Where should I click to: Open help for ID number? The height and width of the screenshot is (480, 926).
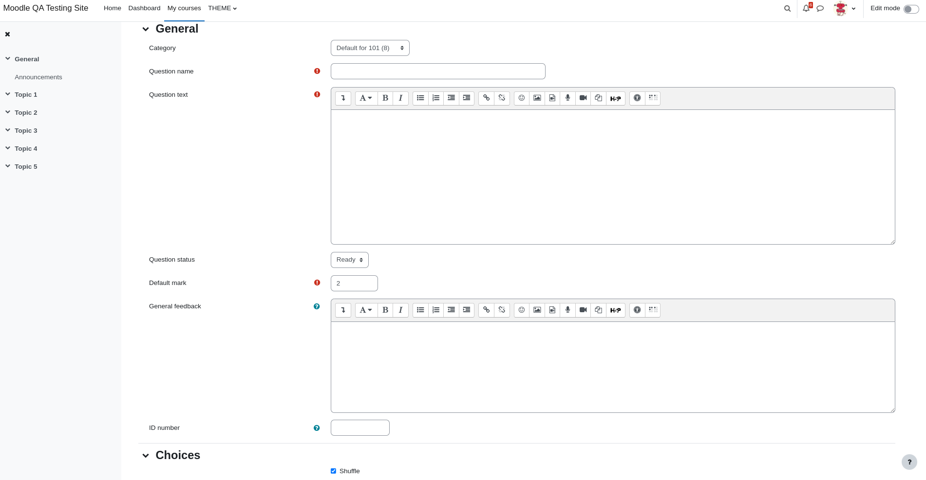point(317,428)
